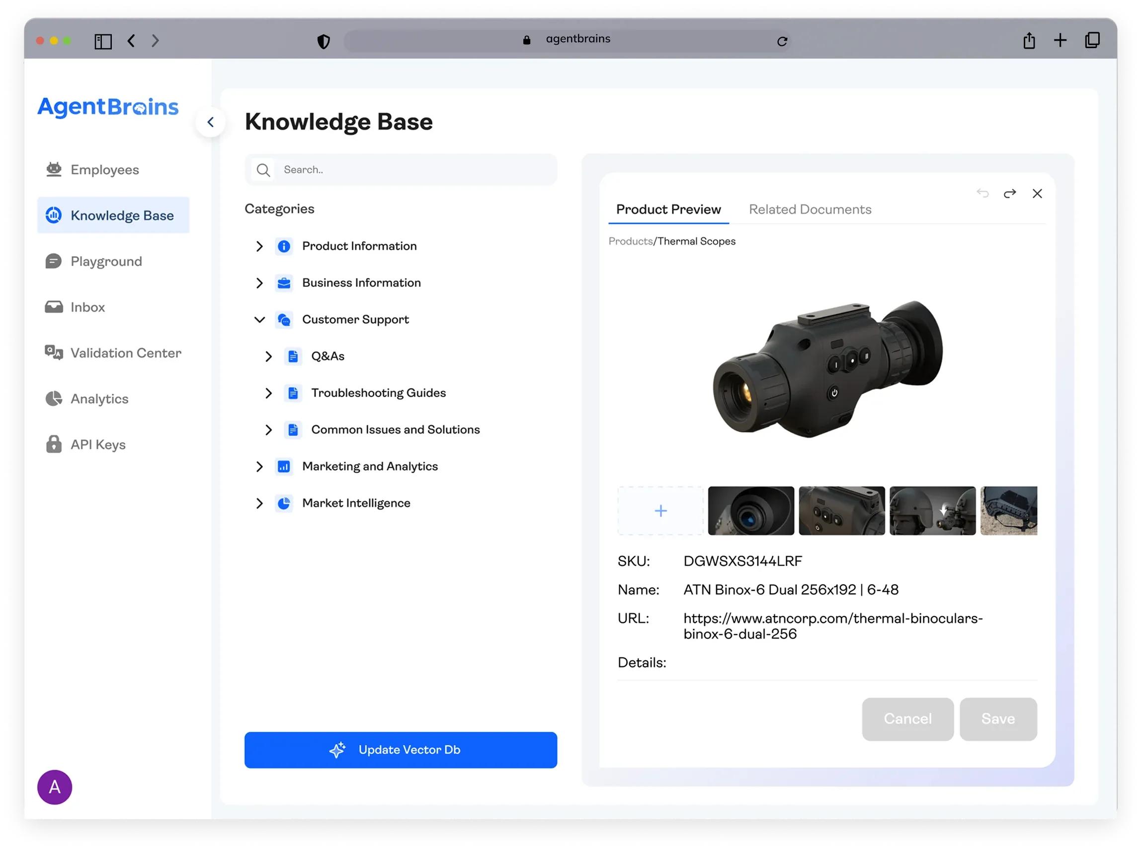
Task: Open the Validation Center page
Action: coord(126,353)
